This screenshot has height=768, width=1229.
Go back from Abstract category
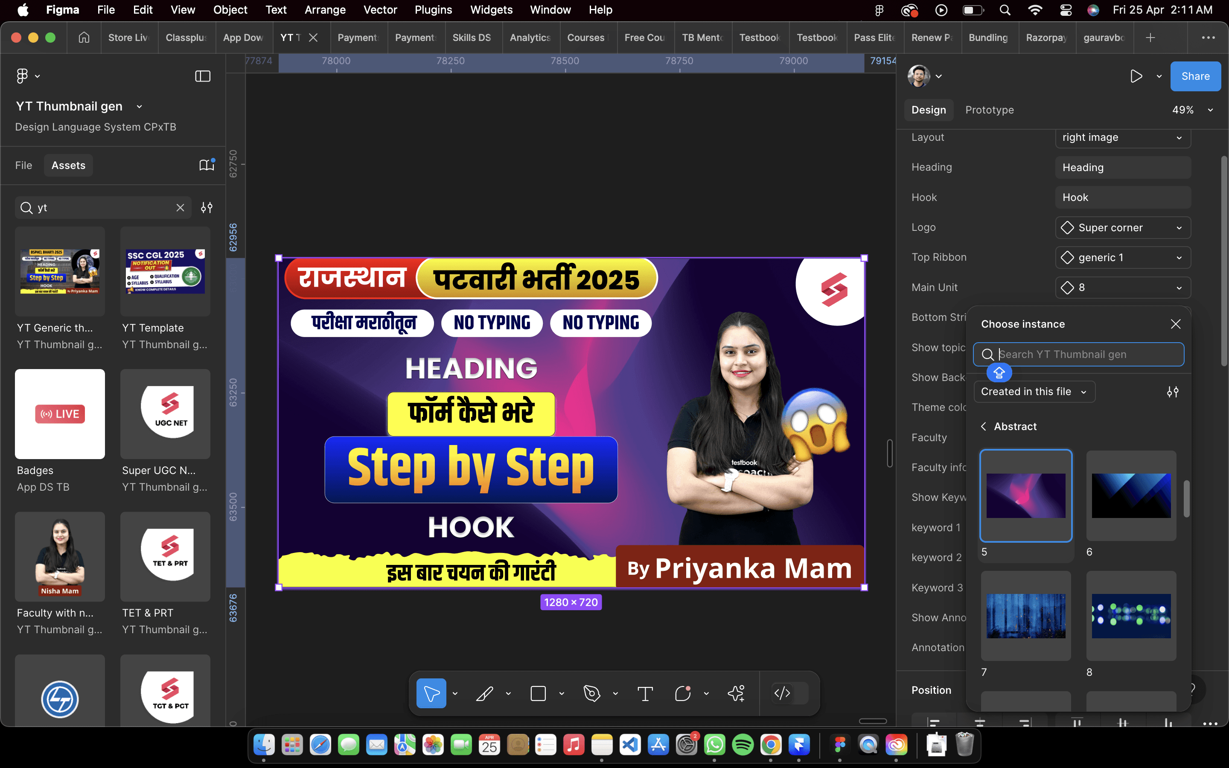point(984,427)
